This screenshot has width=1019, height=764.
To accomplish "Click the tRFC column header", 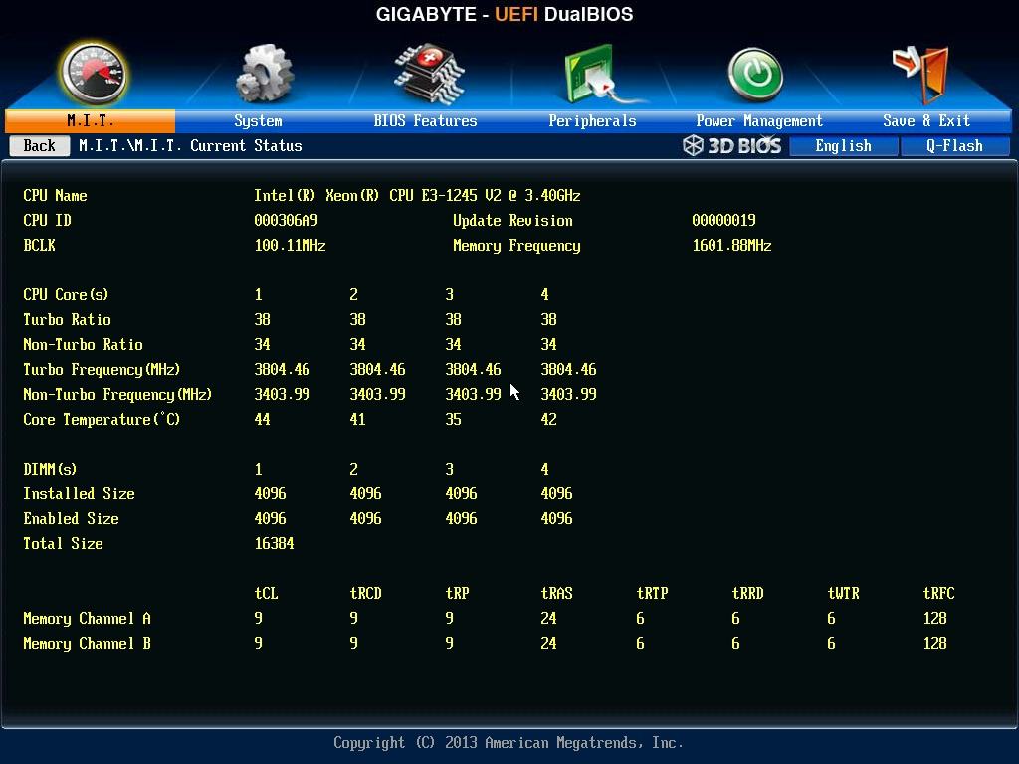I will pos(938,593).
